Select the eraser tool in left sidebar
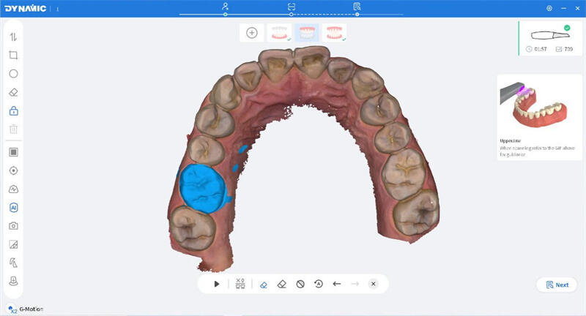 (13, 93)
